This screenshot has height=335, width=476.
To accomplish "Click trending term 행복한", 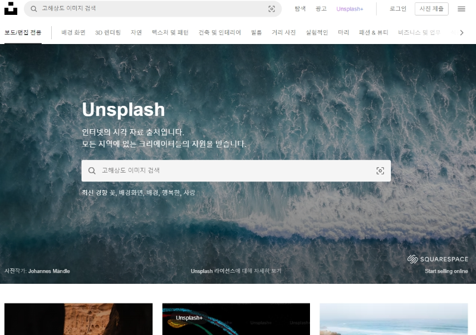I will point(171,193).
